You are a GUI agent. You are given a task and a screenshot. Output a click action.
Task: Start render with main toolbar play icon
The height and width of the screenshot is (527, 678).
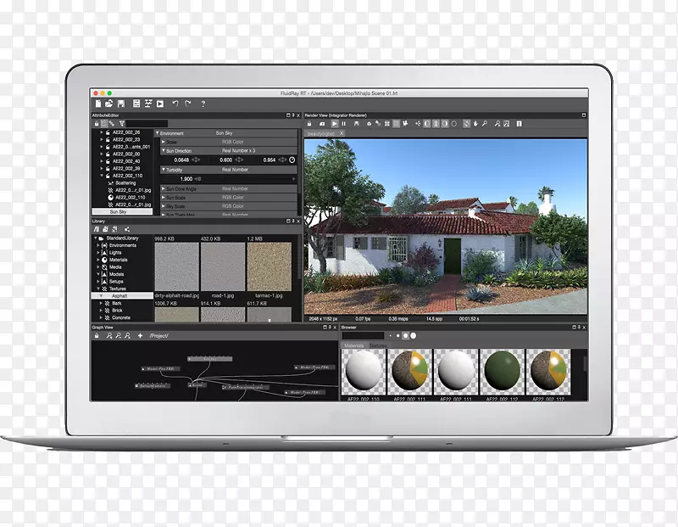(160, 104)
